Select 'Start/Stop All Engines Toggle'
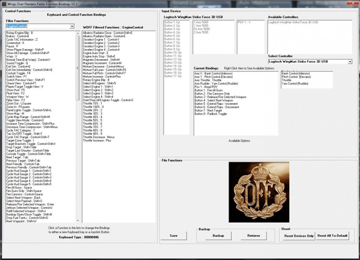 (x=108, y=100)
